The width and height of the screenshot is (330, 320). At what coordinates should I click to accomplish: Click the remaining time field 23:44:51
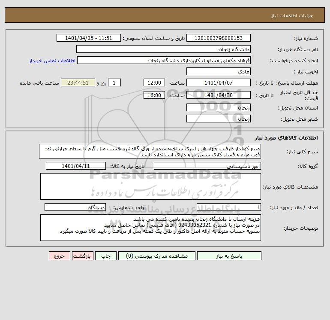tap(78, 83)
